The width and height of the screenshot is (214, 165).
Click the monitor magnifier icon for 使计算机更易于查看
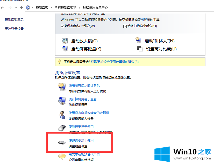[62, 101]
